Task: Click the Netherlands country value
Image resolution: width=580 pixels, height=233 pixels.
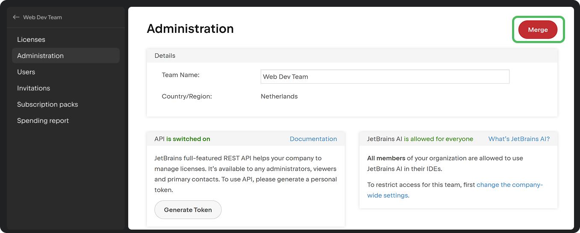Action: (279, 96)
